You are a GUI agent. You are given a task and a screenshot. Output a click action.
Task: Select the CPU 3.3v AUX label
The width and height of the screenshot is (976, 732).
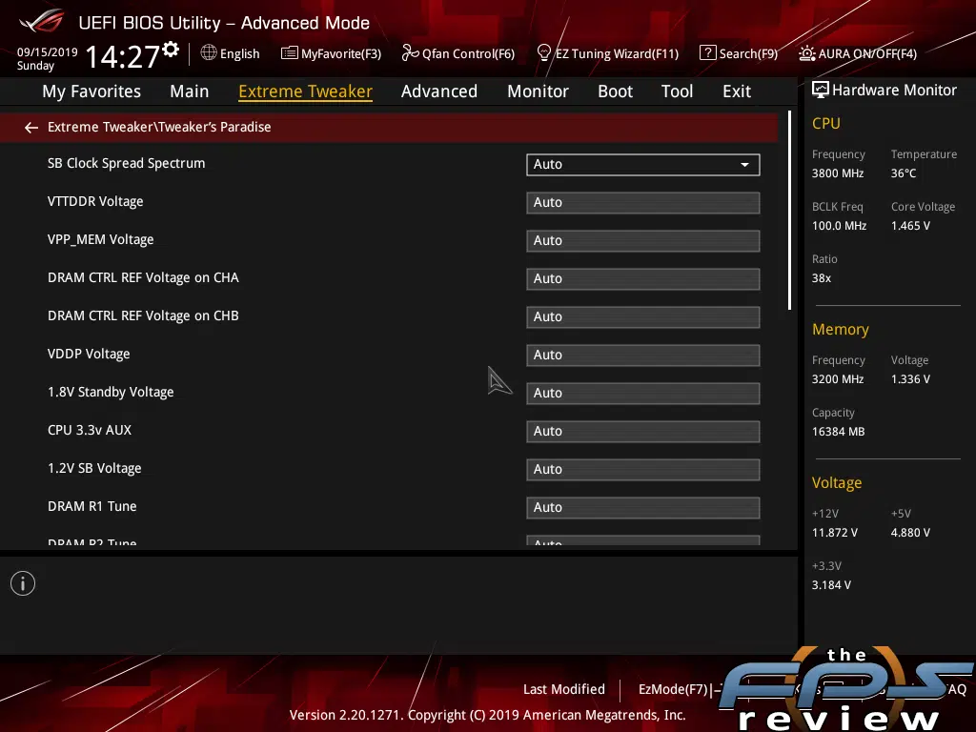pyautogui.click(x=90, y=430)
